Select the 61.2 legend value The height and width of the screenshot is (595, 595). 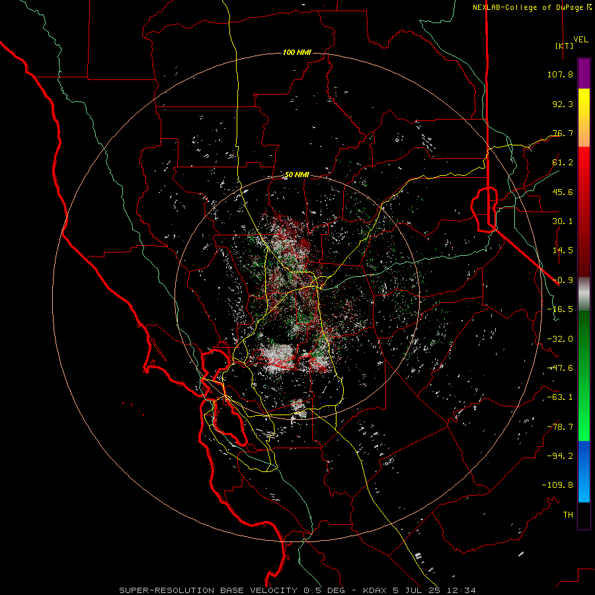[x=563, y=163]
